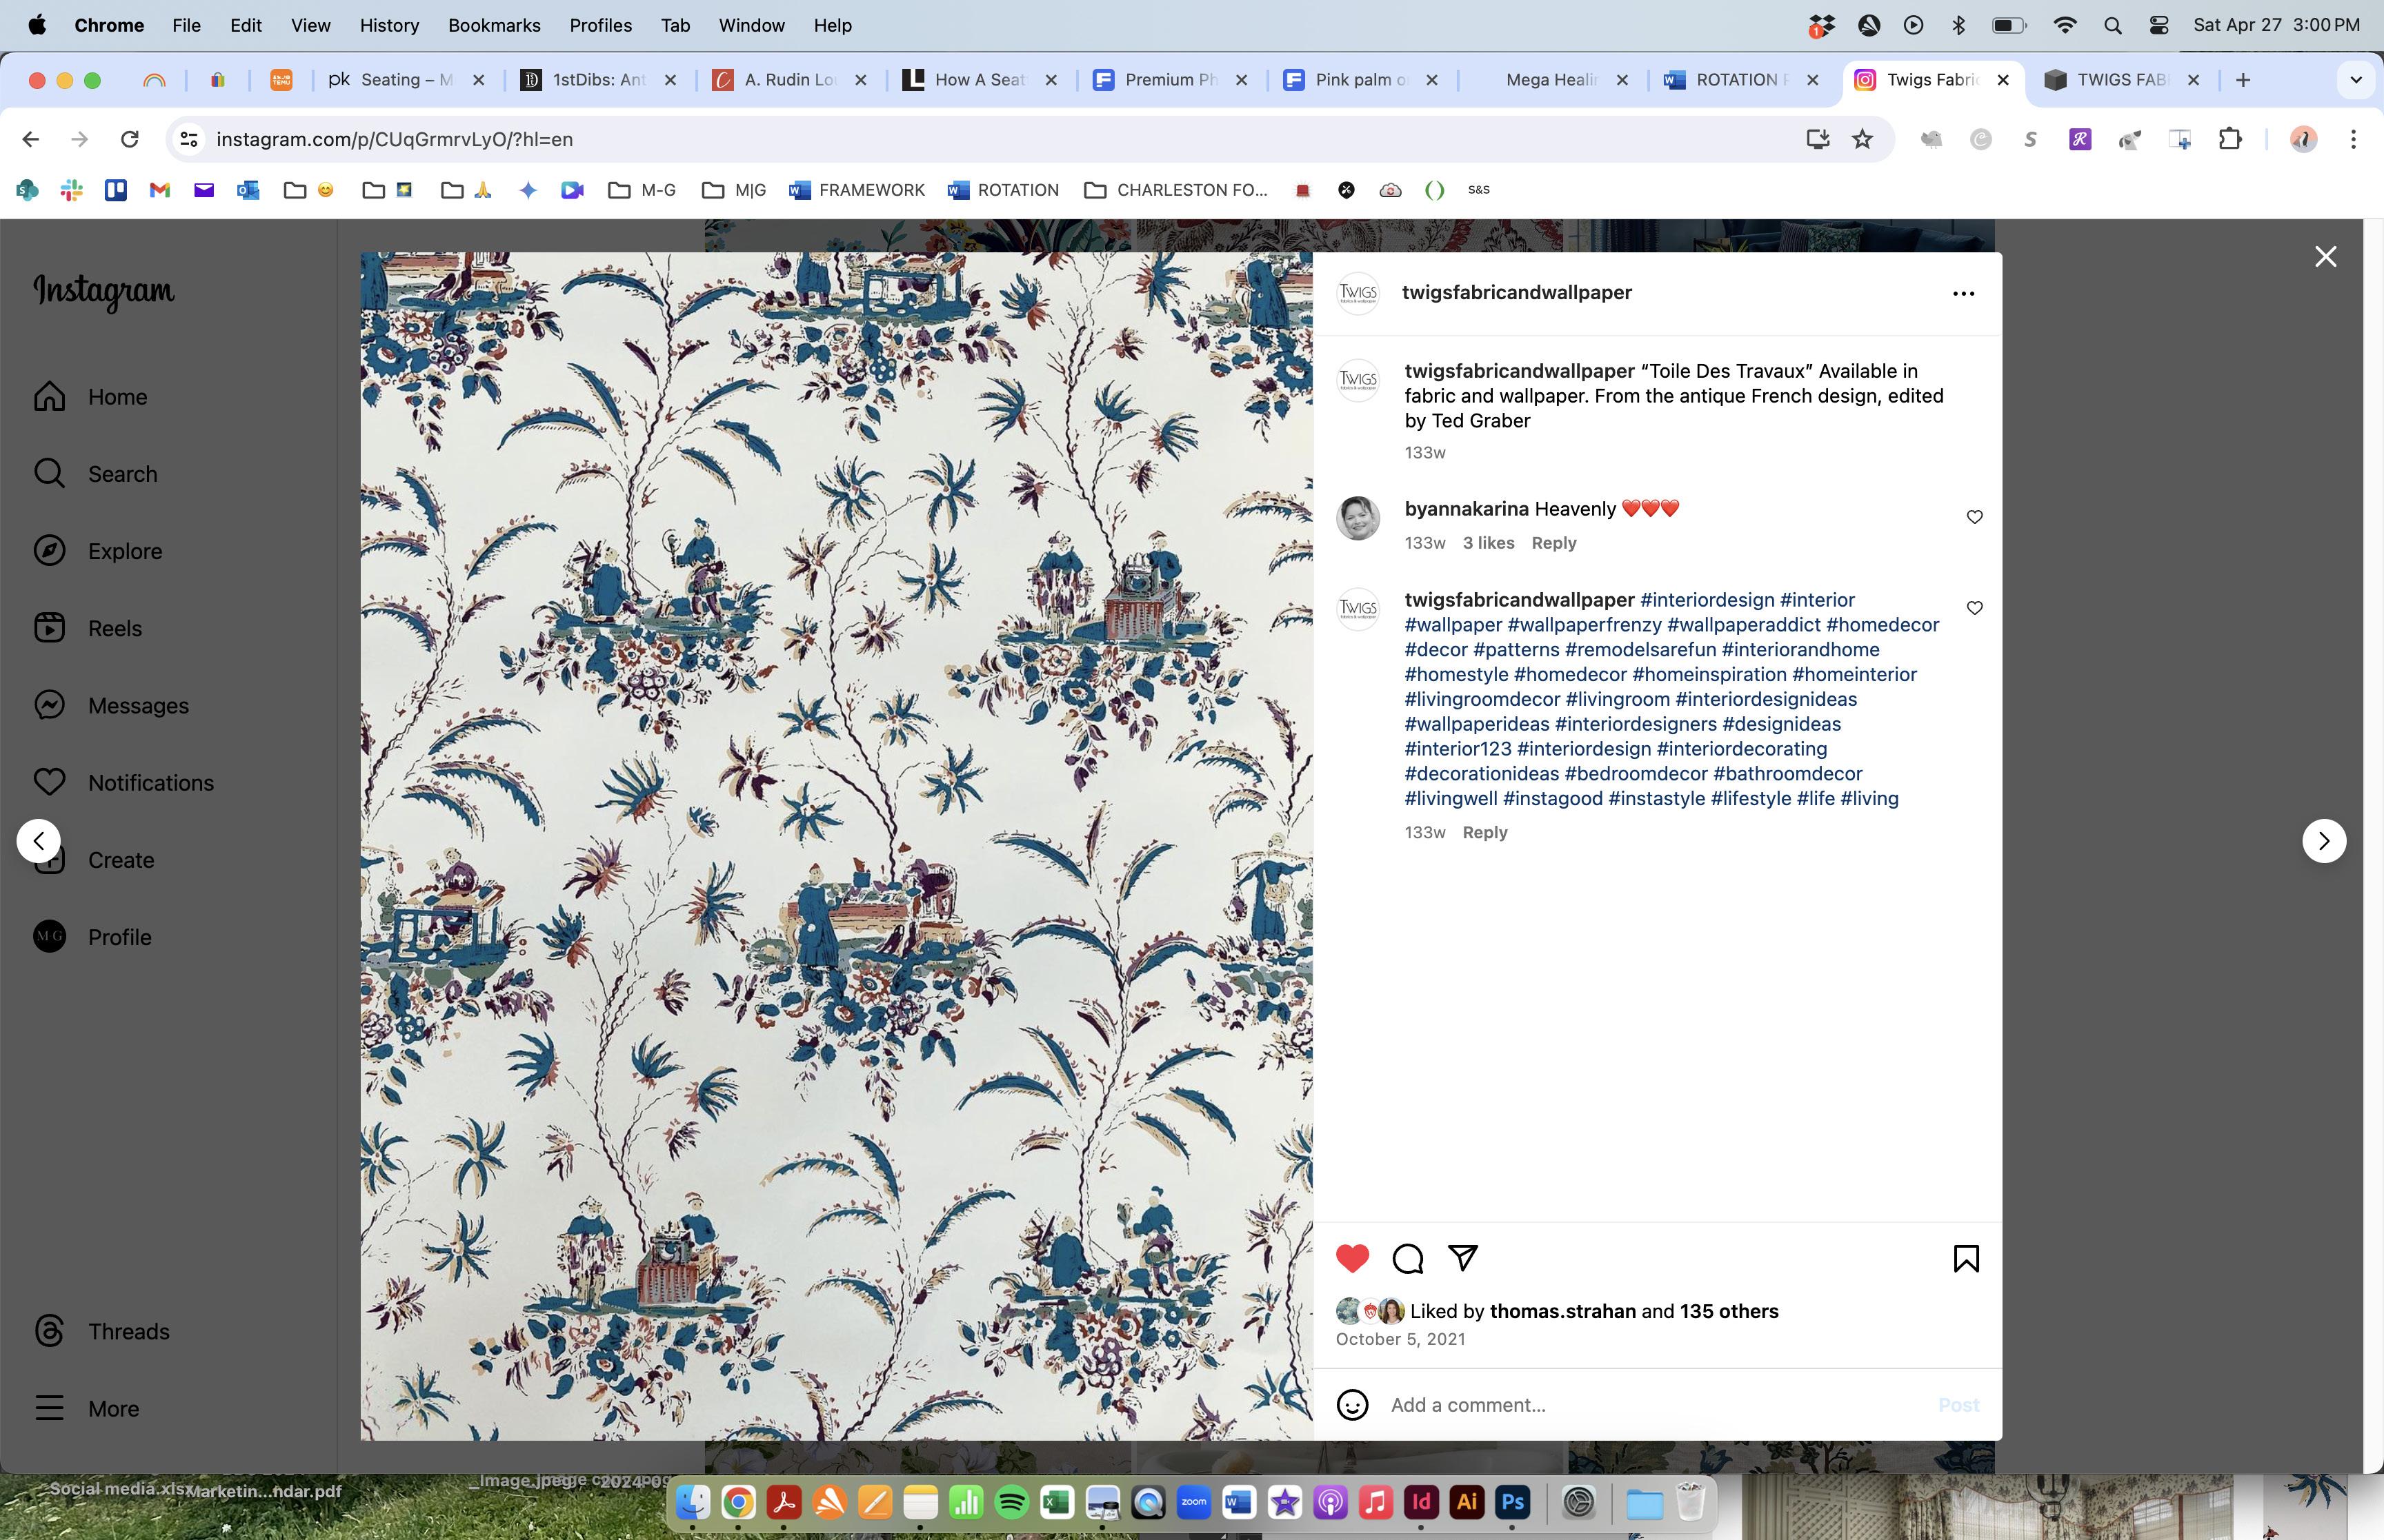Open the post's three-dot options menu

coord(1963,294)
